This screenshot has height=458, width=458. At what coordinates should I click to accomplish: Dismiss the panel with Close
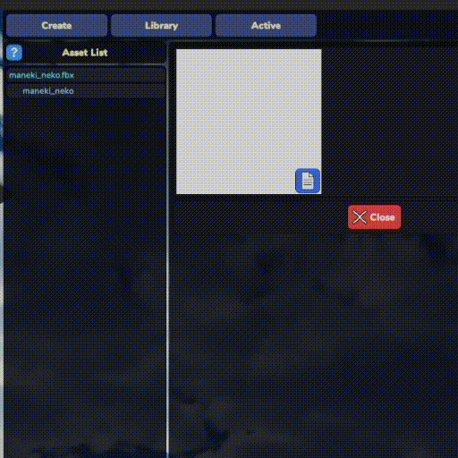coord(375,217)
